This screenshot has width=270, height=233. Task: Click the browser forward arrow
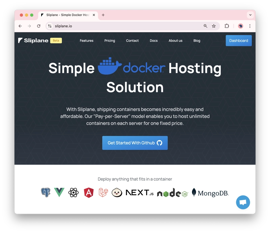pyautogui.click(x=29, y=26)
